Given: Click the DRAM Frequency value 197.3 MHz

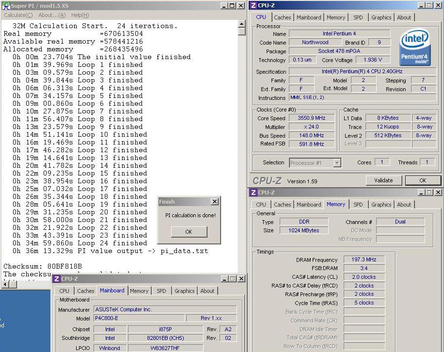Looking at the screenshot, I should [364, 259].
